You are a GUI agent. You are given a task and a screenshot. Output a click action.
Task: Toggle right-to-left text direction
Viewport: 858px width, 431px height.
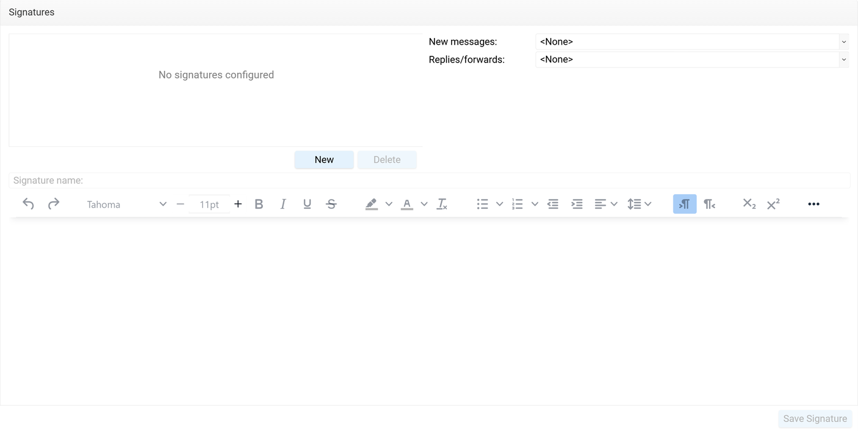(x=709, y=204)
